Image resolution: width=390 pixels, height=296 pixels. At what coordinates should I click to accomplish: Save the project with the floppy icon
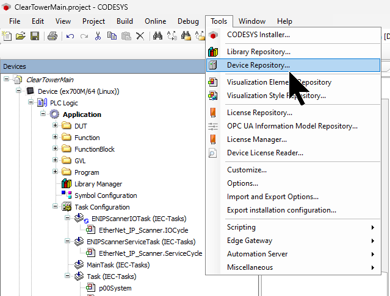[34, 36]
